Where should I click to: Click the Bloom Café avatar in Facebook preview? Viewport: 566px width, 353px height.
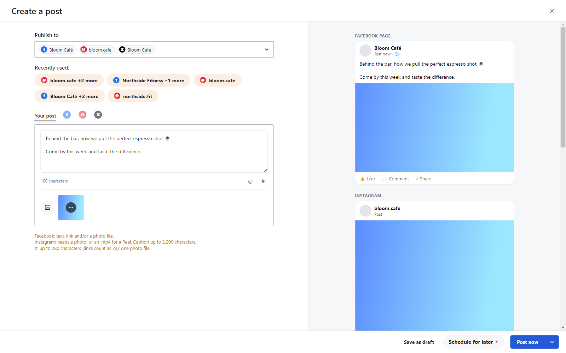[x=365, y=50]
